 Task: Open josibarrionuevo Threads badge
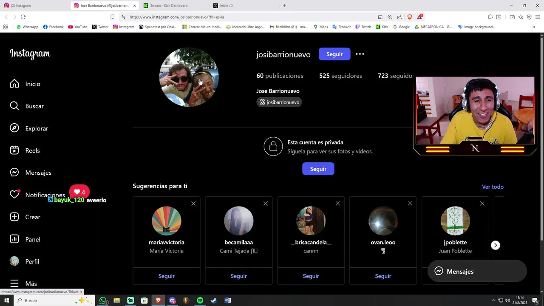point(279,102)
